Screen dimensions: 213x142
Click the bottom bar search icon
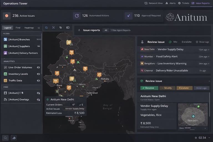pyautogui.click(x=5, y=138)
